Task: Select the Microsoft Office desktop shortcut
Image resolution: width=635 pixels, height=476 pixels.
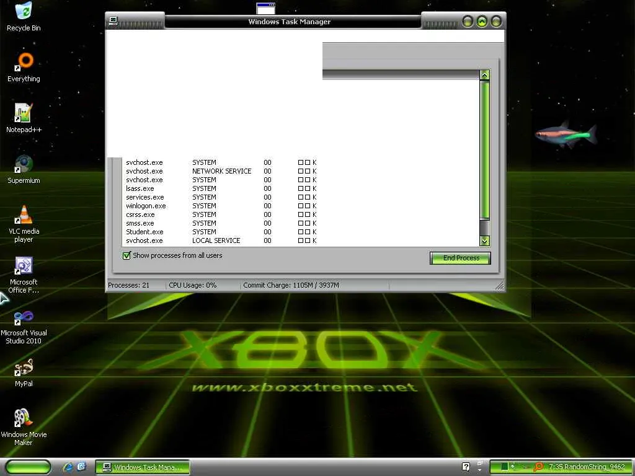Action: [x=24, y=275]
